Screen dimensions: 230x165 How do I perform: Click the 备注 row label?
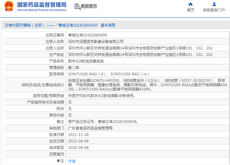(60, 121)
